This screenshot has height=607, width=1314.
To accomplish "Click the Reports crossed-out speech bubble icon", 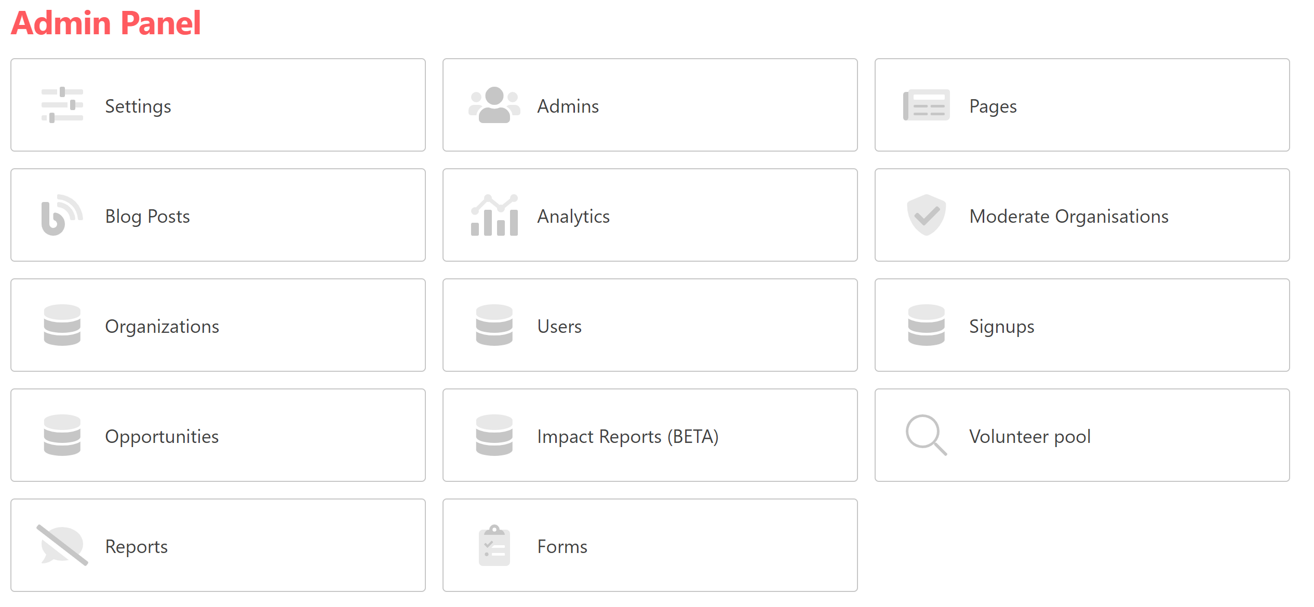I will pos(62,545).
